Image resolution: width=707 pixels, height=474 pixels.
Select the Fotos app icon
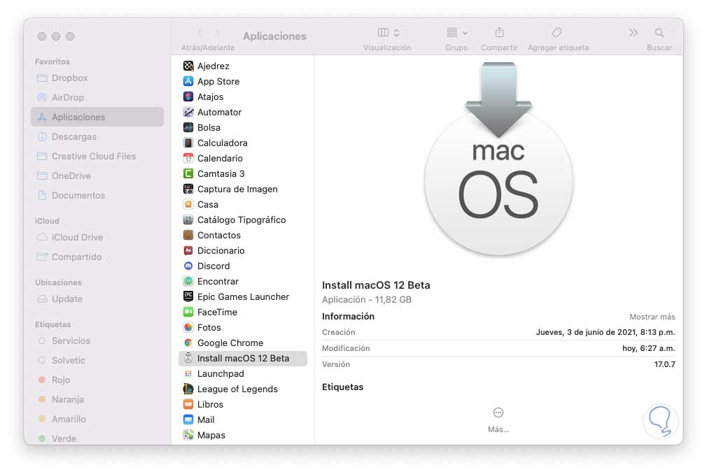click(x=188, y=327)
